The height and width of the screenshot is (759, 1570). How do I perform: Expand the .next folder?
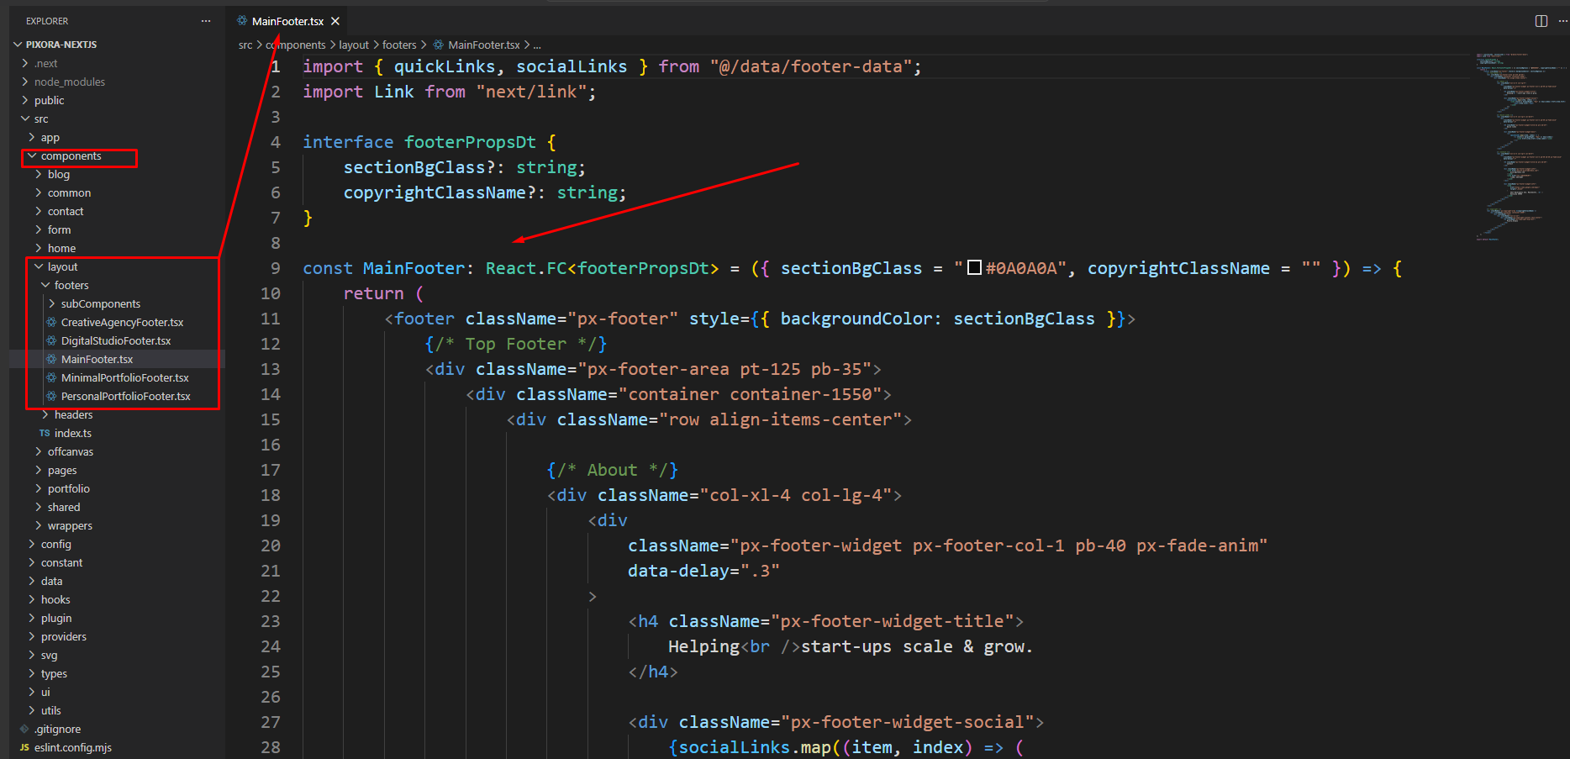click(x=25, y=64)
